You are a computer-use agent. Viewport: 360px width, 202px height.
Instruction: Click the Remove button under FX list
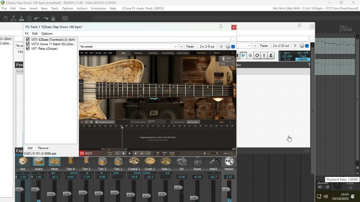(43, 148)
